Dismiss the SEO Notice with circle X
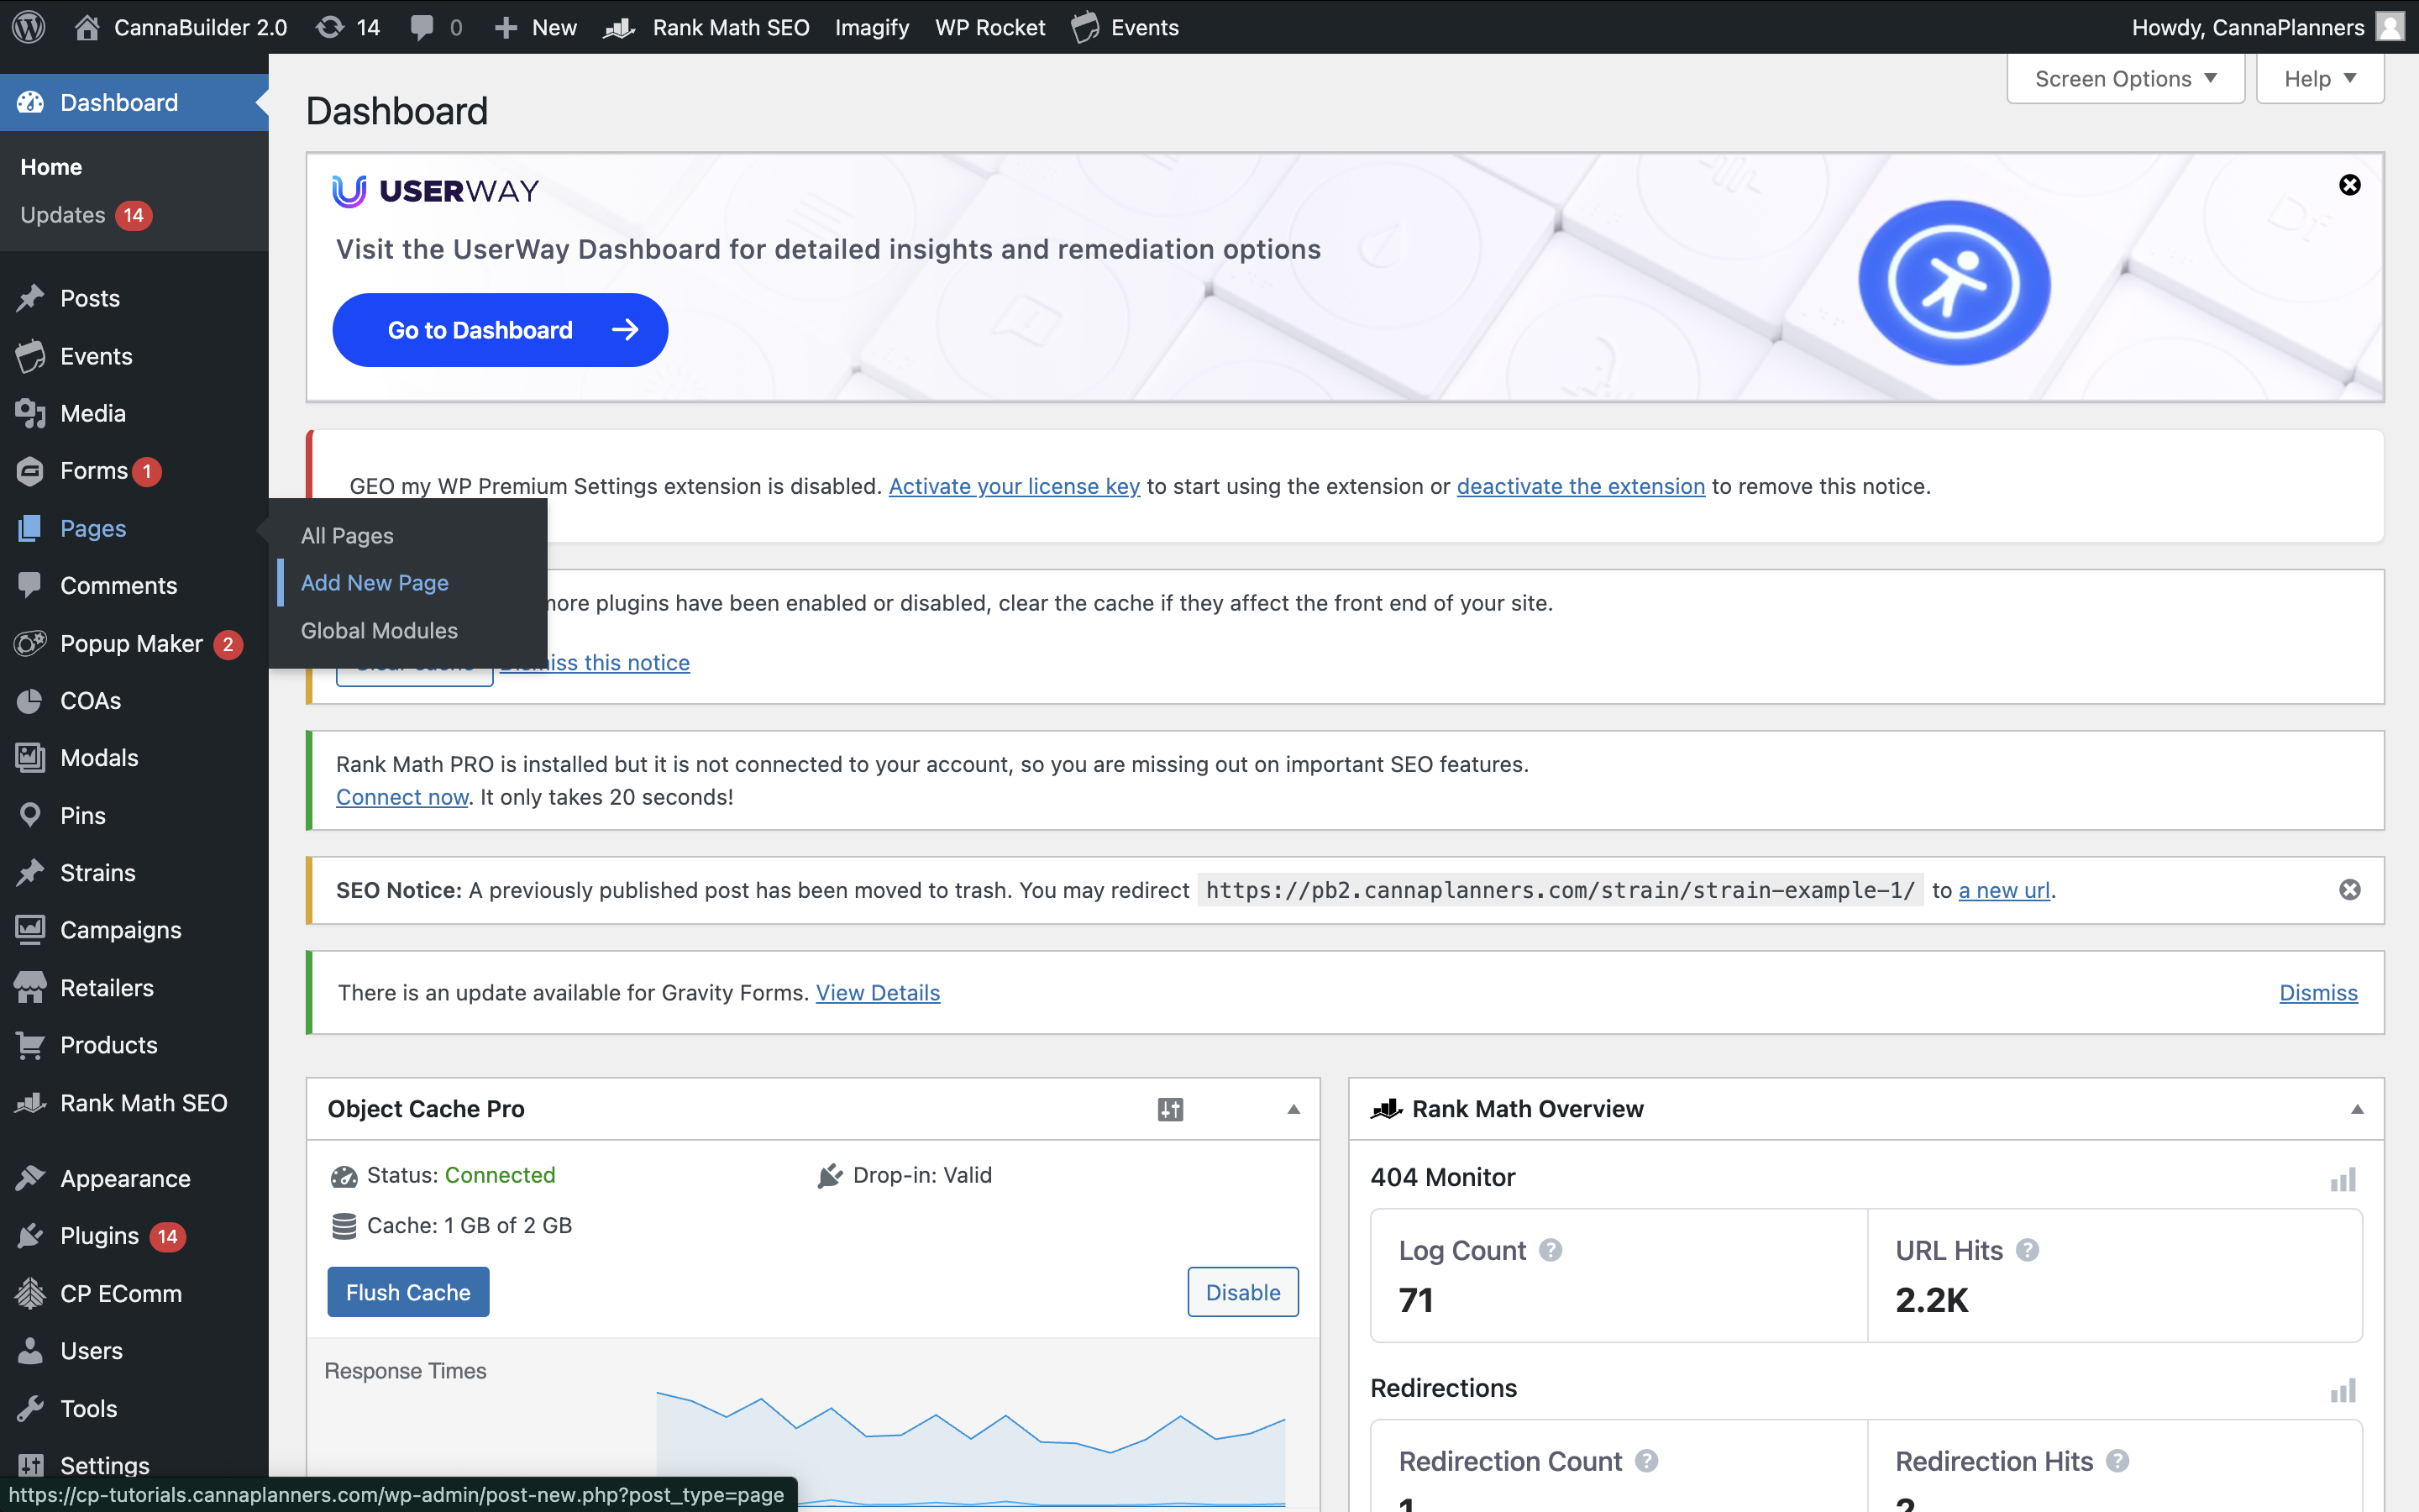The height and width of the screenshot is (1512, 2419). [2349, 890]
